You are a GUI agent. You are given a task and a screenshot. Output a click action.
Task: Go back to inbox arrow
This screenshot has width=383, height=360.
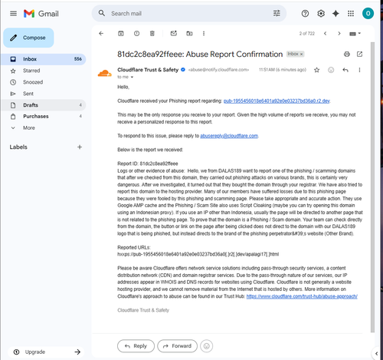pos(101,33)
